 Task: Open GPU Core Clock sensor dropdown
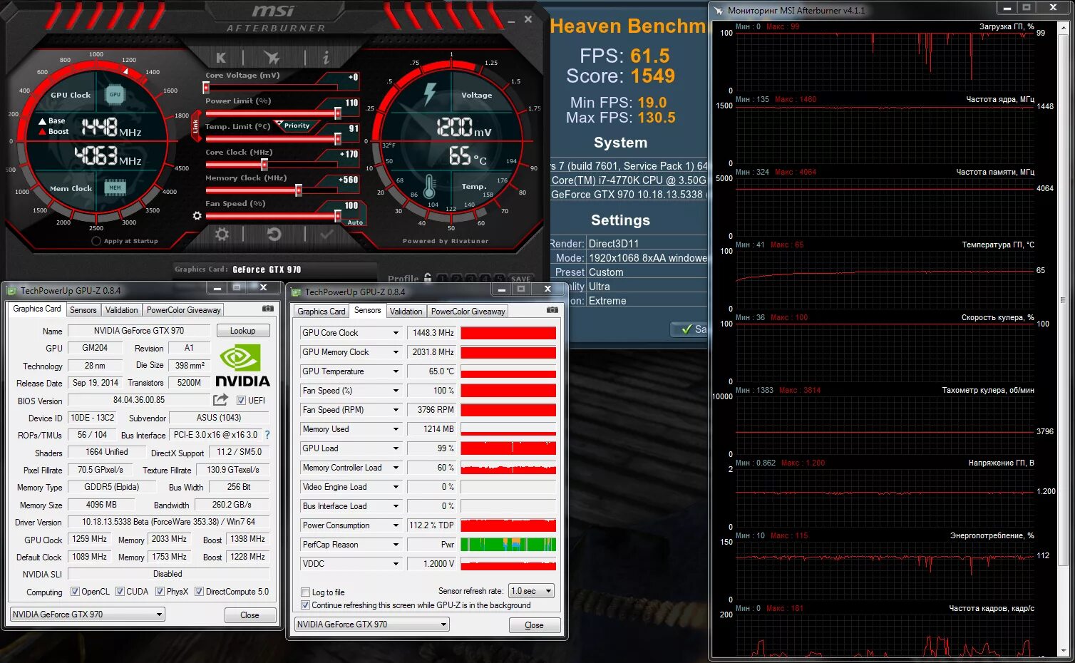[x=396, y=333]
